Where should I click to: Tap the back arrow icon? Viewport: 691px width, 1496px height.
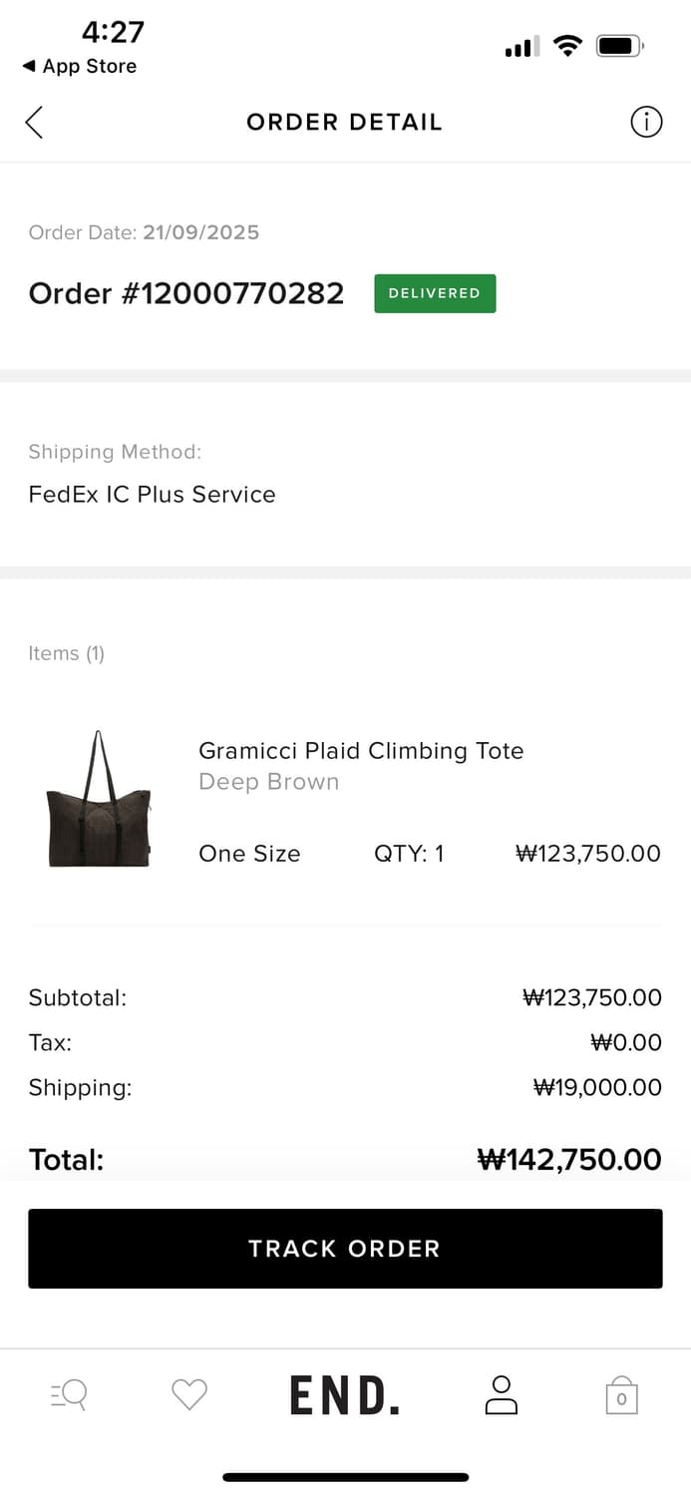[x=34, y=123]
